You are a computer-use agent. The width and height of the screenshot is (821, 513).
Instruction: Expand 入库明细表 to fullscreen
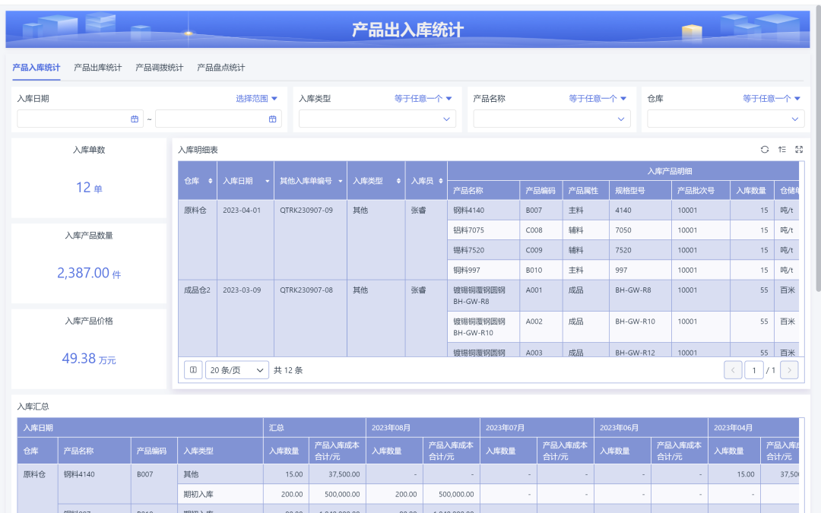[x=799, y=150]
